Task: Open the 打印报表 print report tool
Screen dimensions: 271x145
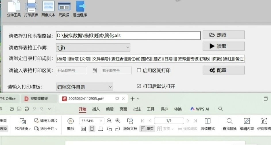Action: coord(31,9)
